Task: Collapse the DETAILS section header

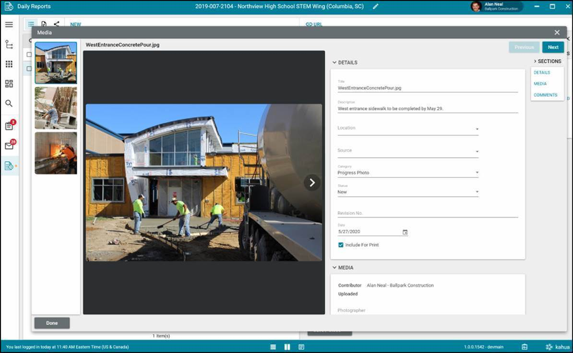Action: click(345, 62)
